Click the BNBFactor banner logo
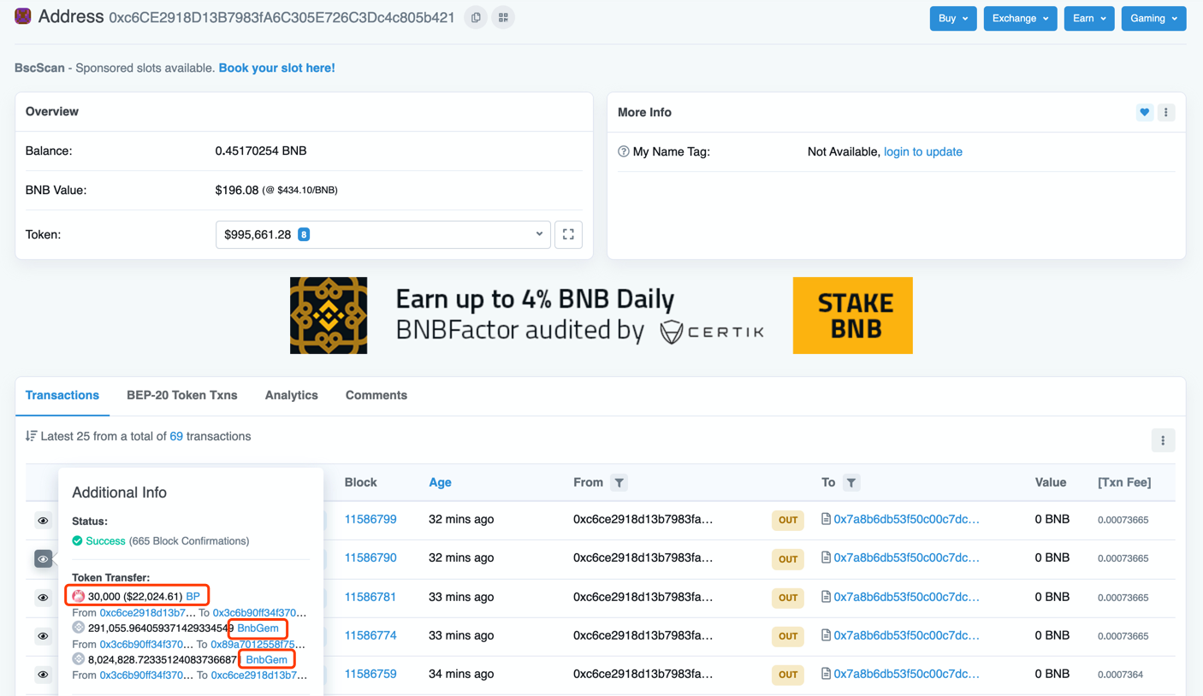 pyautogui.click(x=329, y=316)
